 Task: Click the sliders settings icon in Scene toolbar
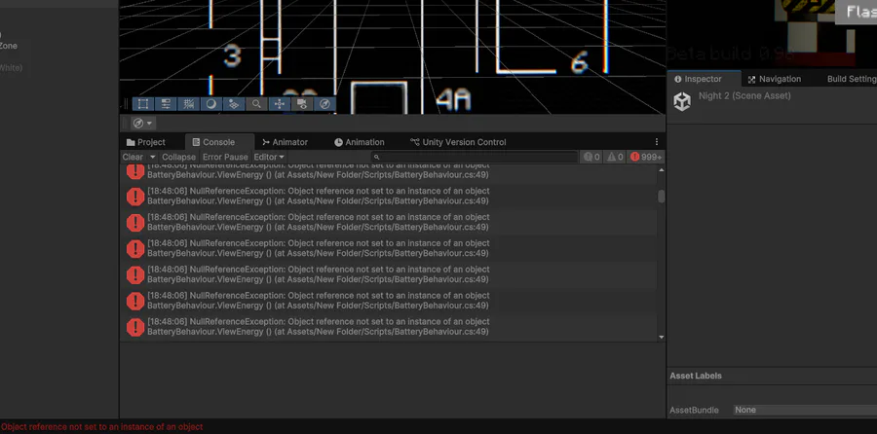pyautogui.click(x=166, y=104)
